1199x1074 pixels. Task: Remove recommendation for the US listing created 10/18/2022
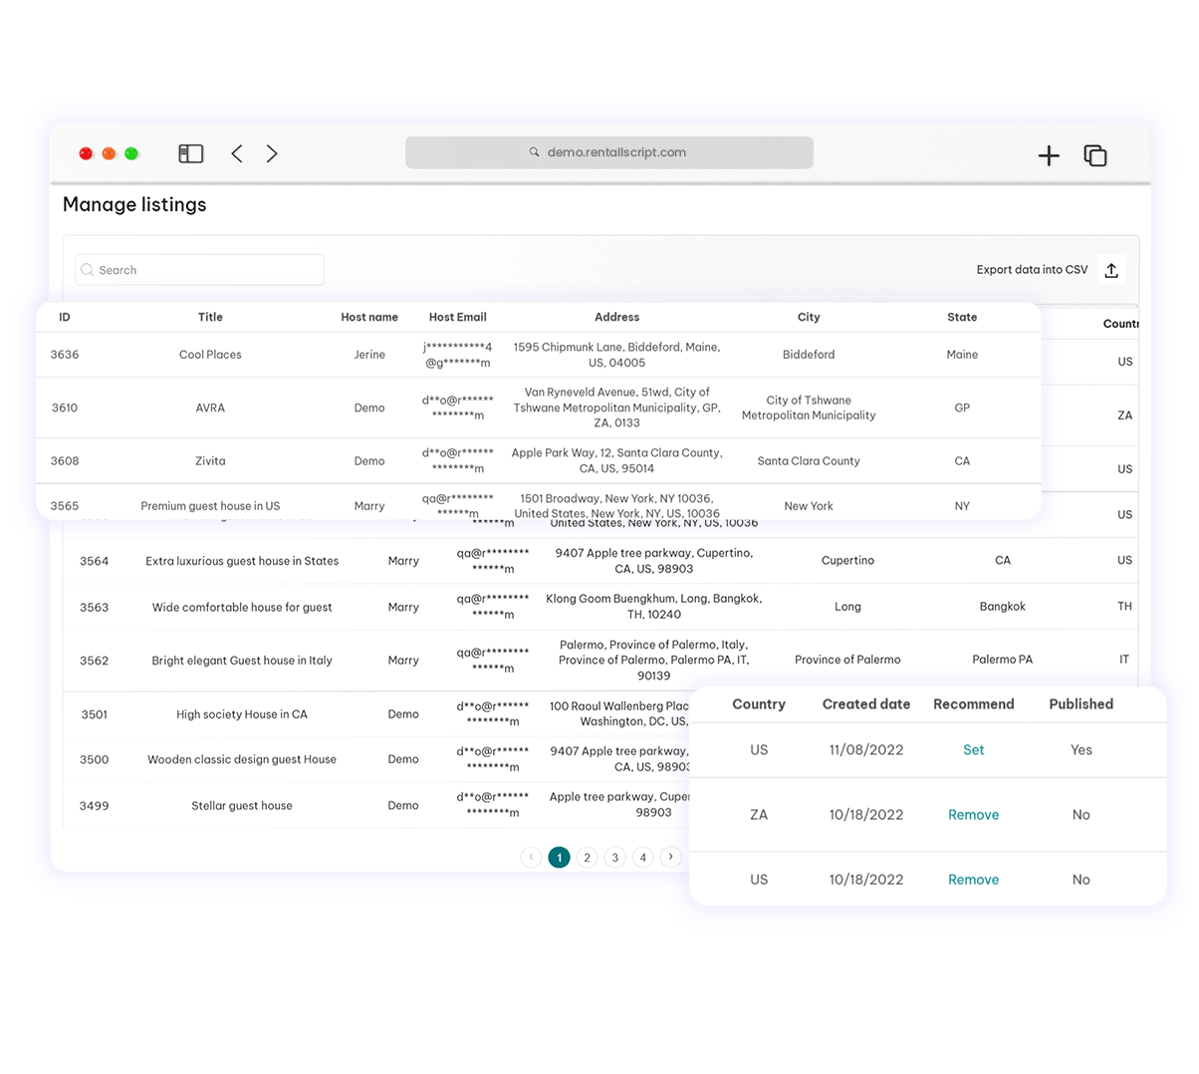(x=973, y=879)
